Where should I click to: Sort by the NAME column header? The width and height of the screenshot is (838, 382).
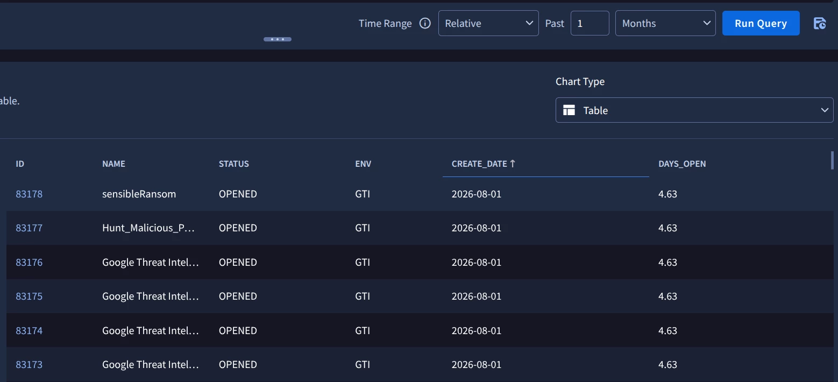pos(113,164)
